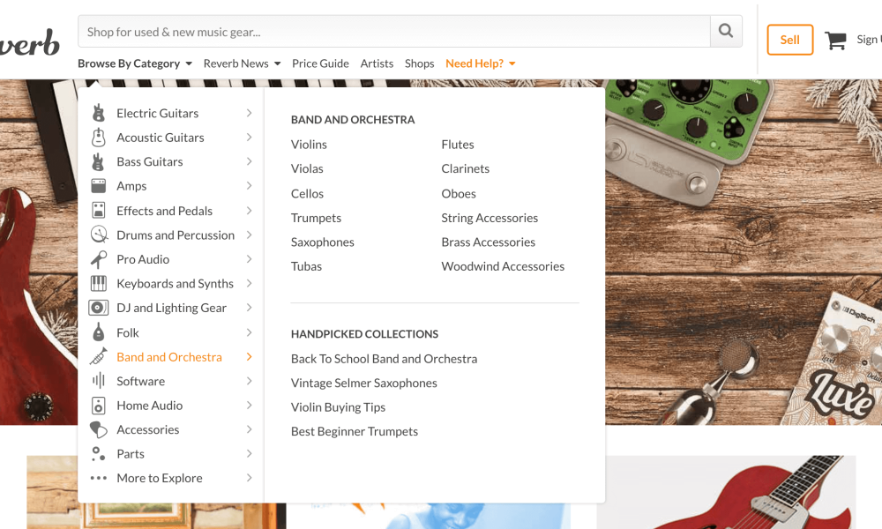882x529 pixels.
Task: Click the Sell button
Action: (789, 40)
